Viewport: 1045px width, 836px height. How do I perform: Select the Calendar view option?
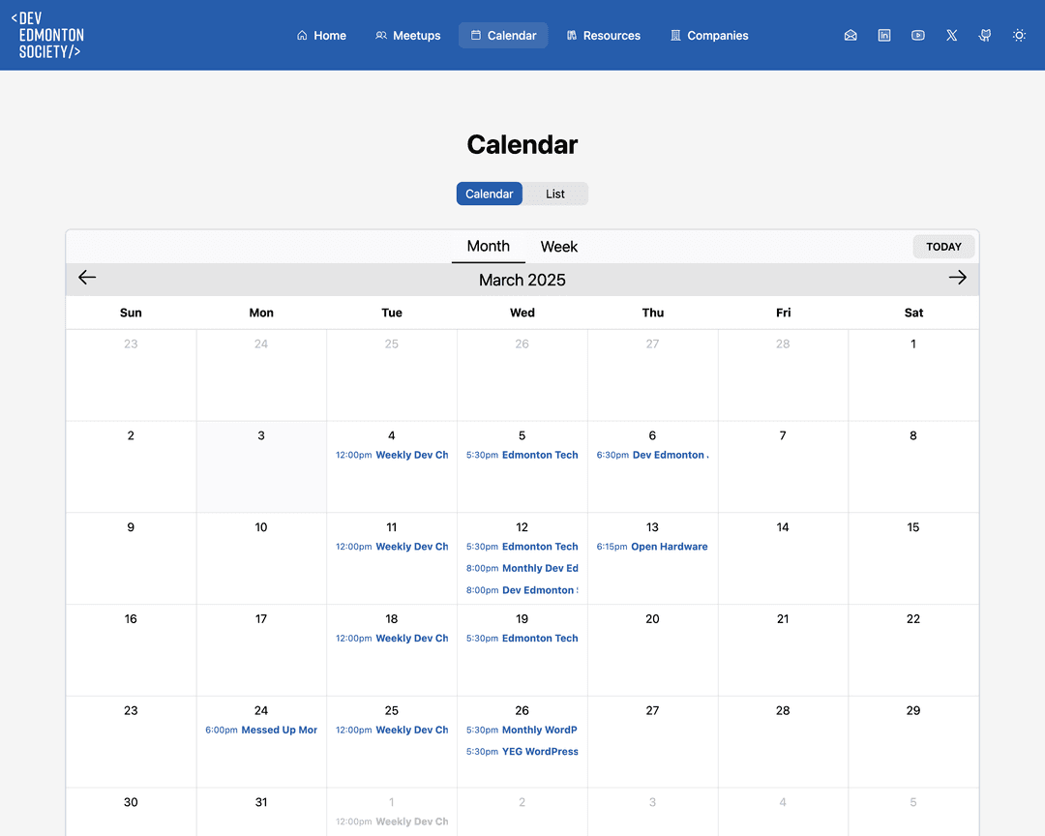[x=489, y=194]
